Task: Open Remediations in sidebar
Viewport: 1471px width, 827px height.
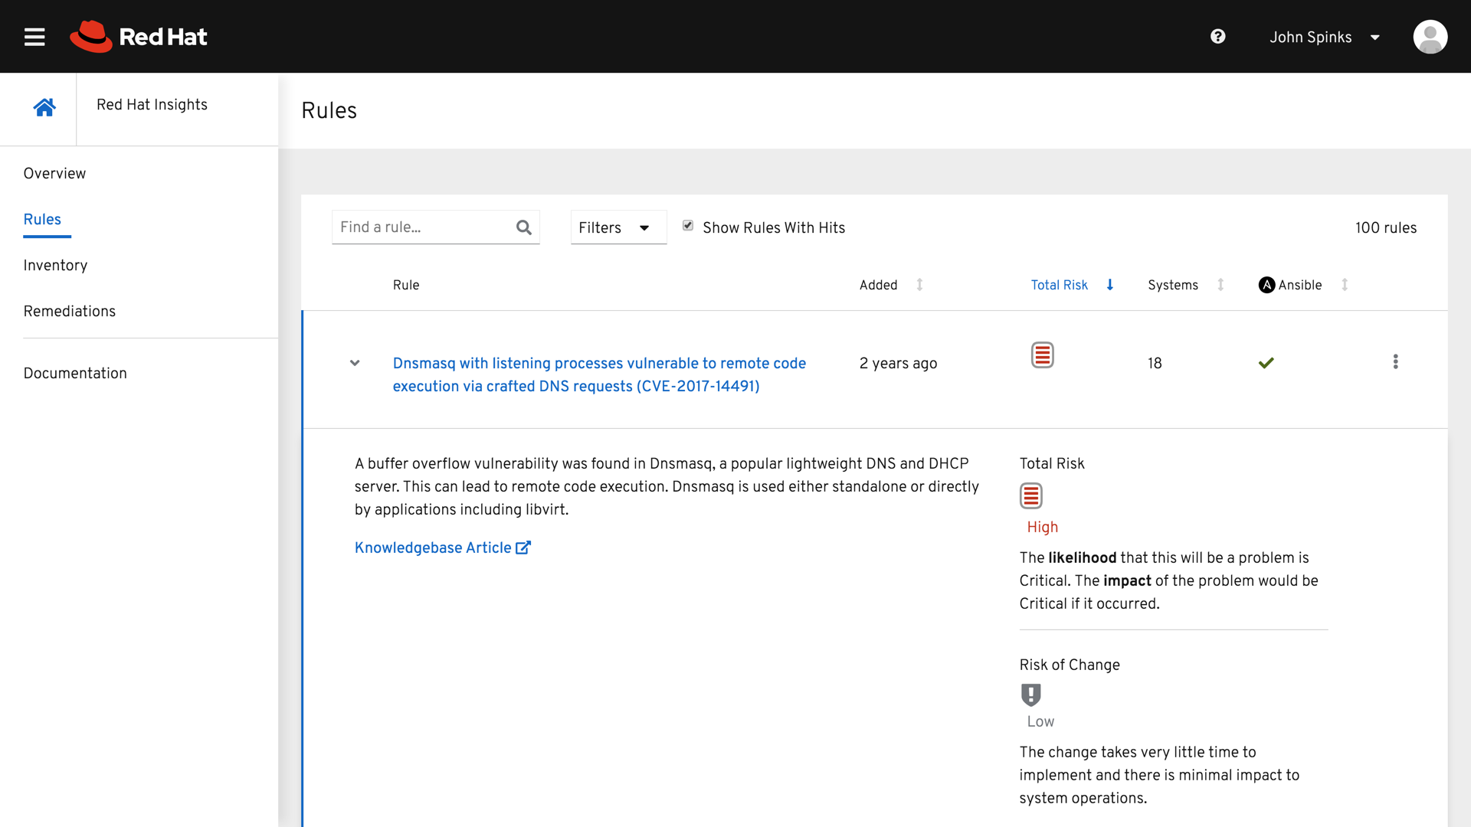Action: pyautogui.click(x=69, y=311)
